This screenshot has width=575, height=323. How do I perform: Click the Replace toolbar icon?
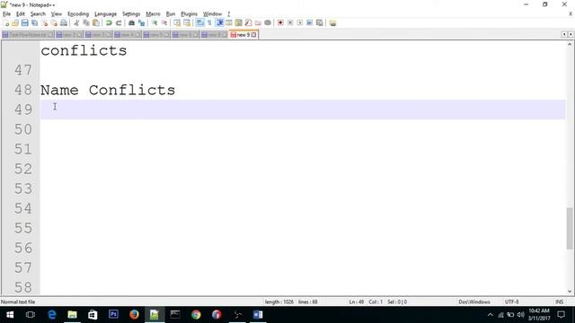click(x=141, y=23)
